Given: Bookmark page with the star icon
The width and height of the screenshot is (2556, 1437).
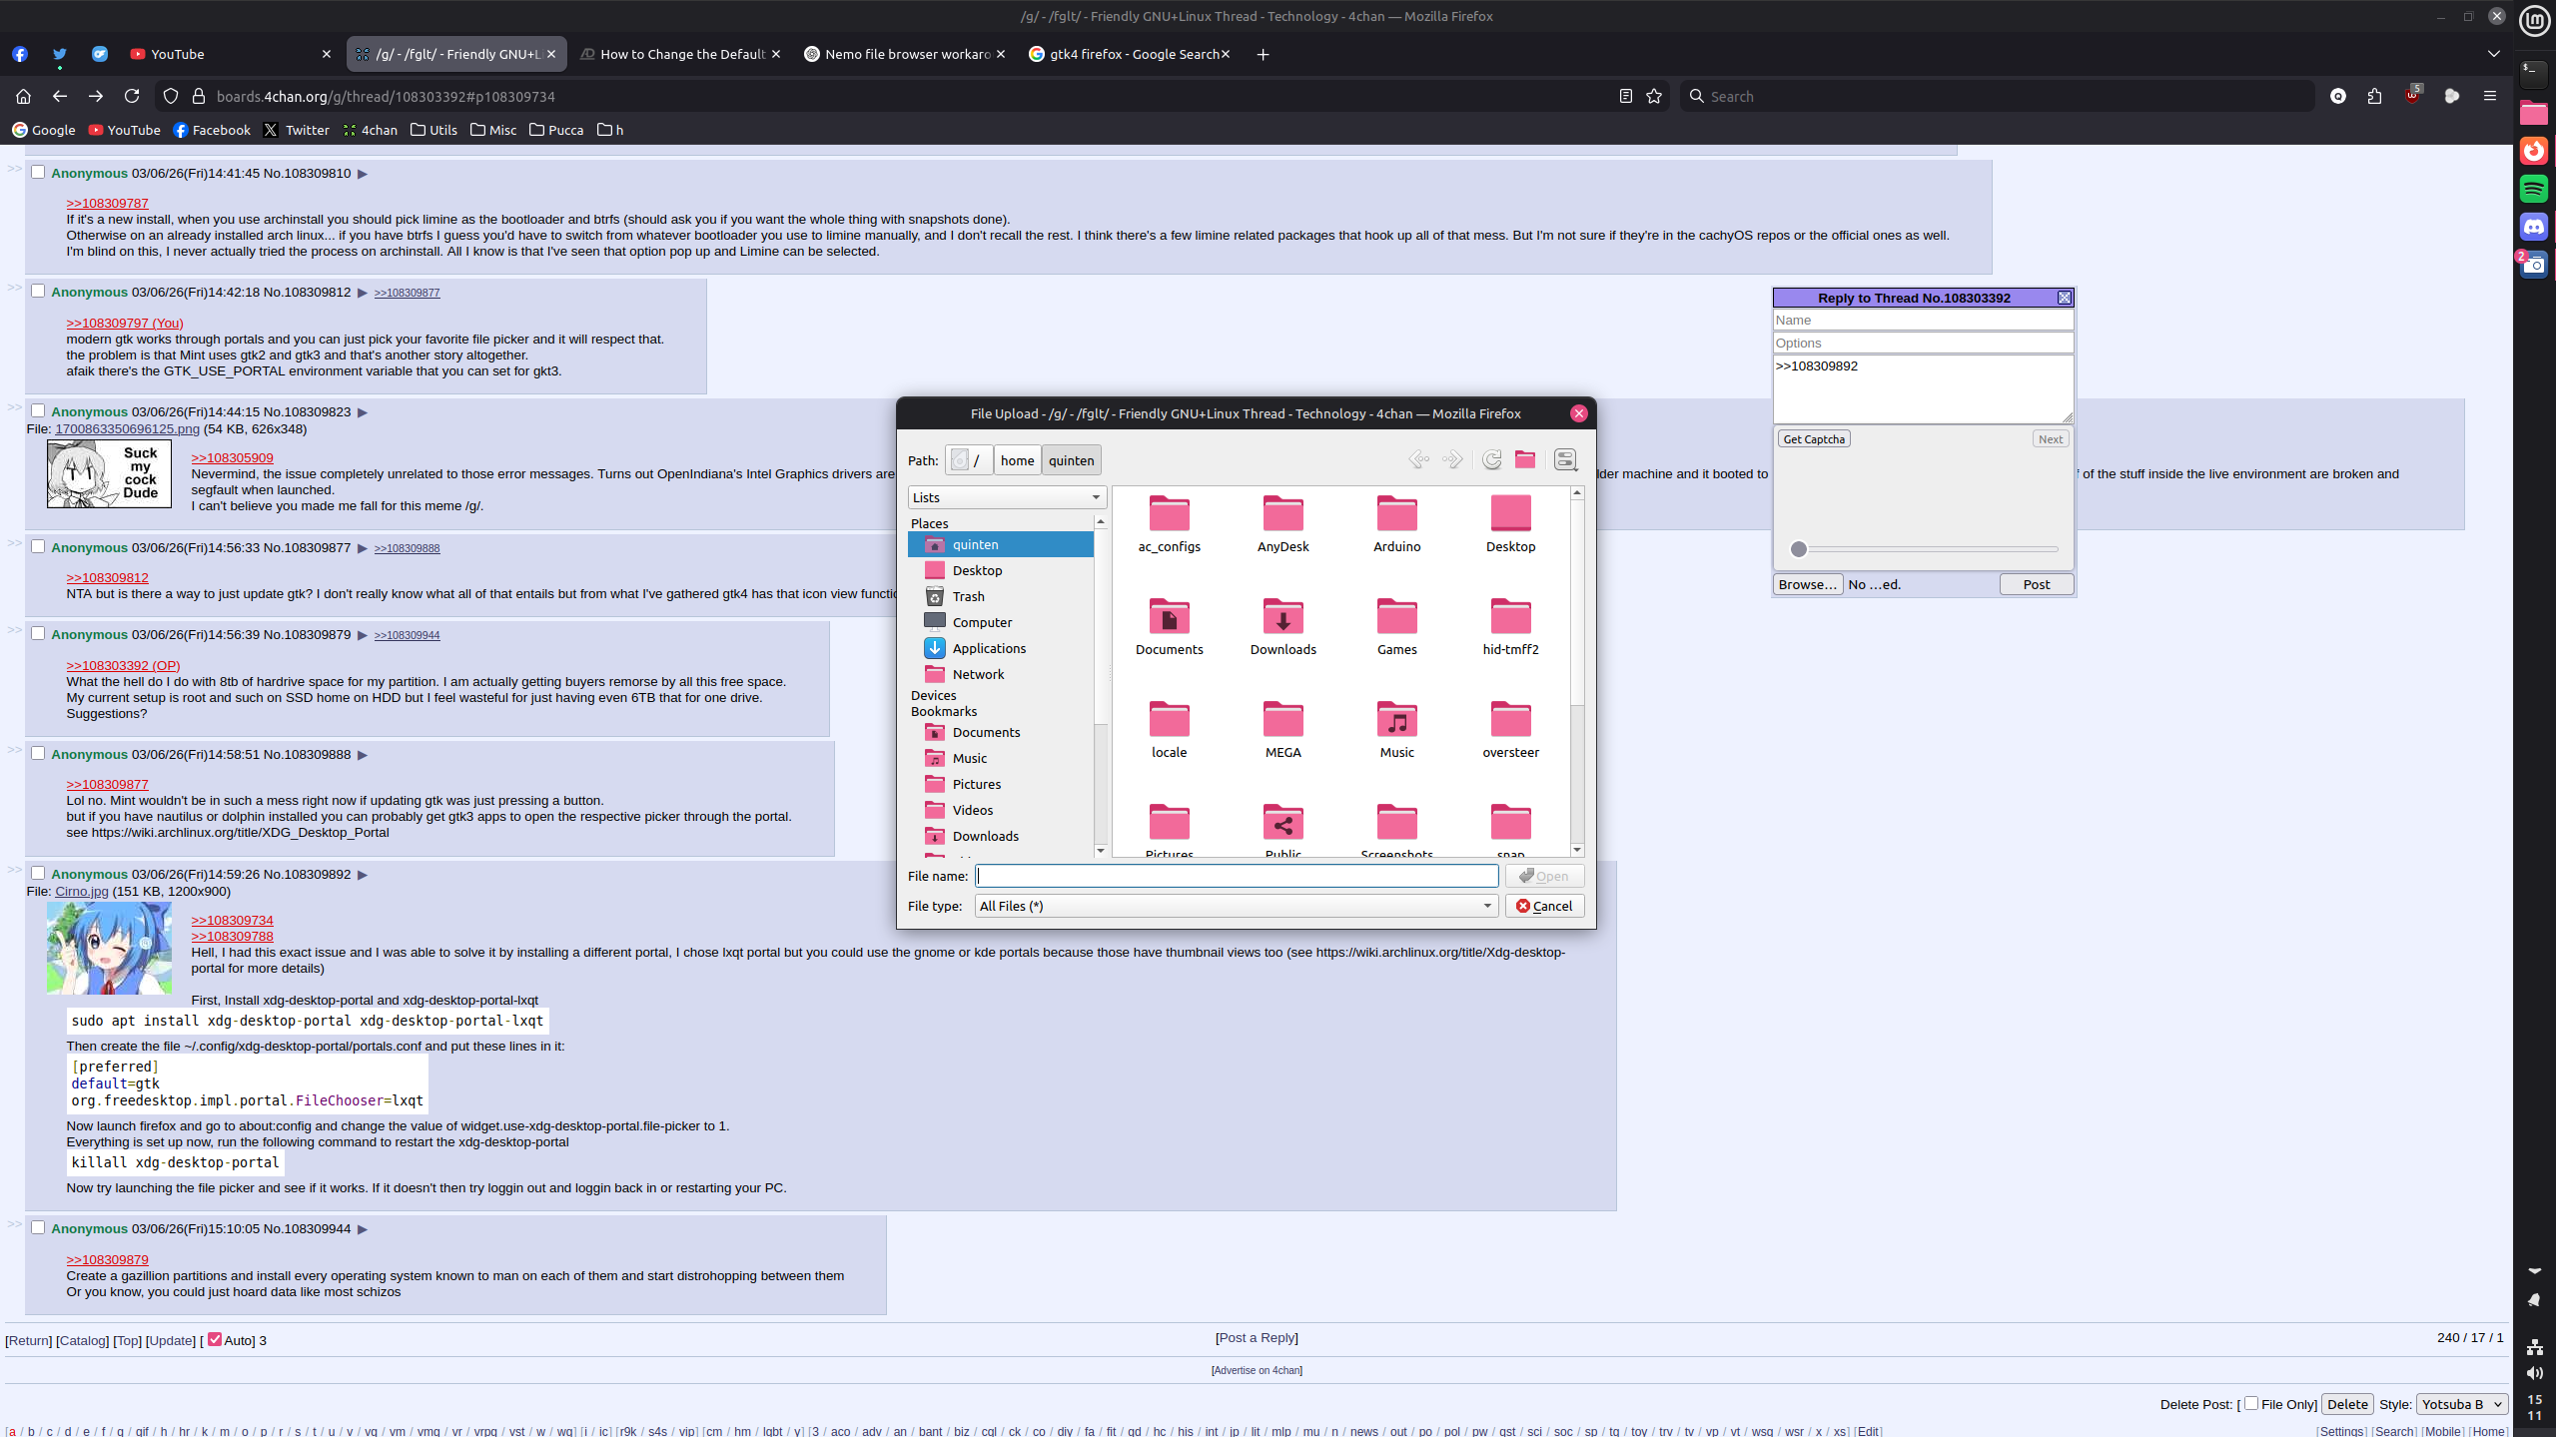Looking at the screenshot, I should click(1654, 96).
